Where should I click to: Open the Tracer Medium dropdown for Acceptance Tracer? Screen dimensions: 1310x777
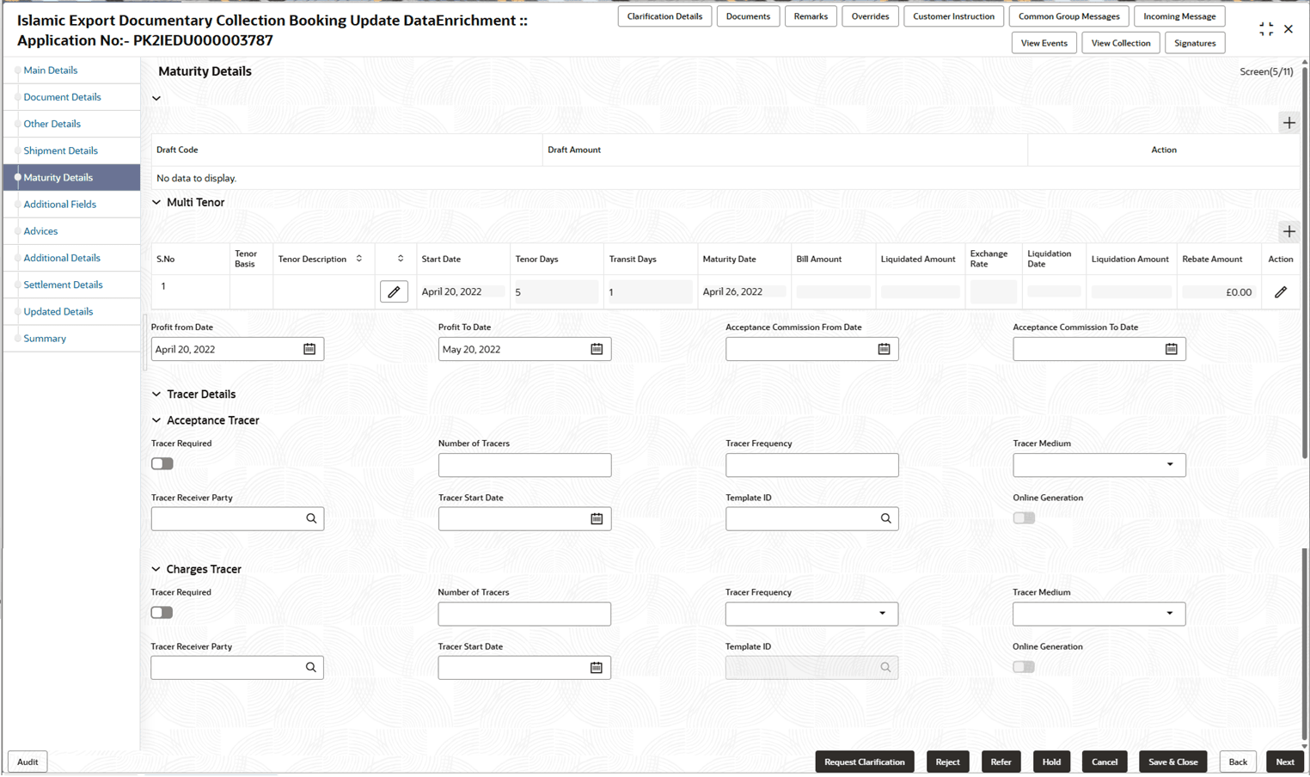[x=1170, y=465]
